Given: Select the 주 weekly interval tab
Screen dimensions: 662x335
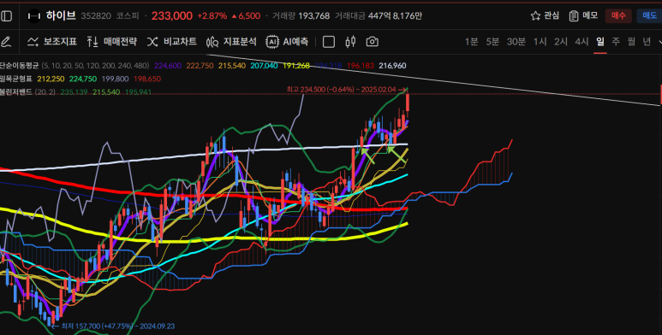Looking at the screenshot, I should (616, 42).
